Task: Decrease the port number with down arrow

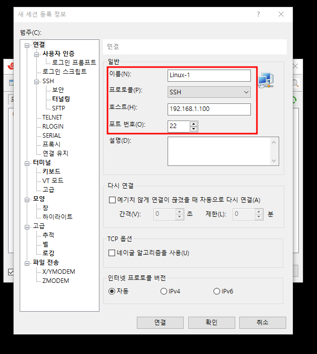Action: (194, 129)
